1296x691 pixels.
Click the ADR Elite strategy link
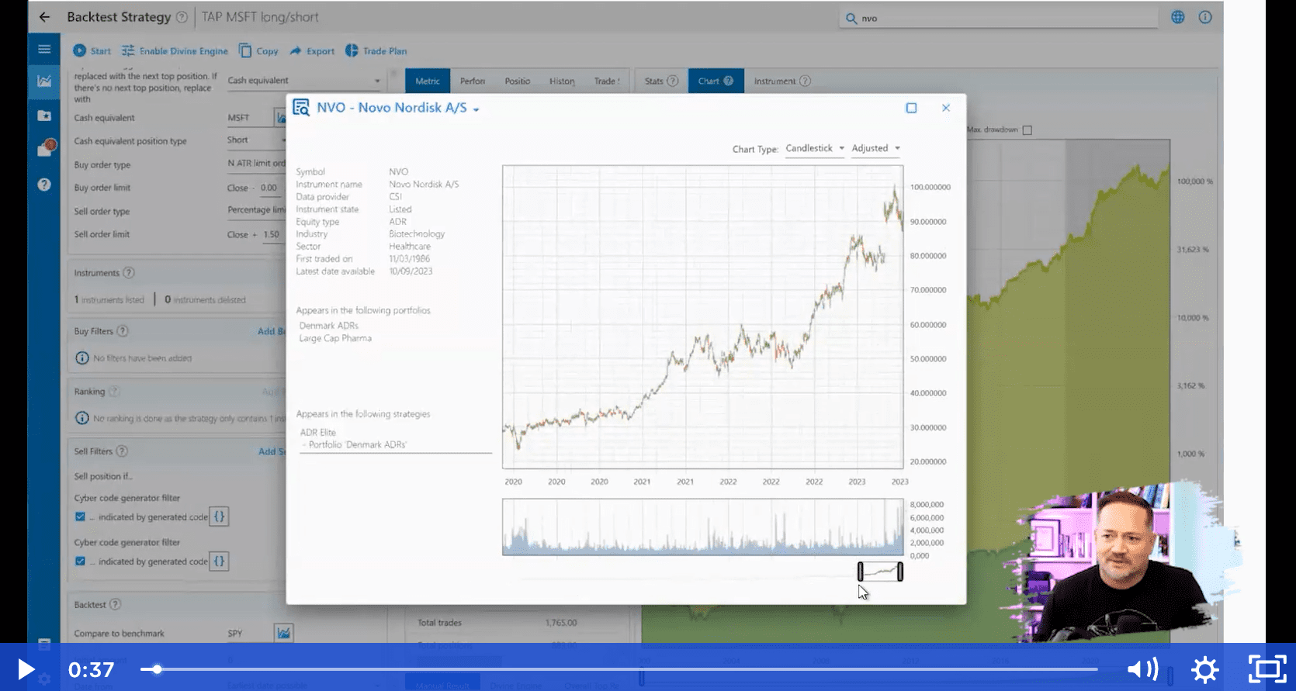point(318,433)
